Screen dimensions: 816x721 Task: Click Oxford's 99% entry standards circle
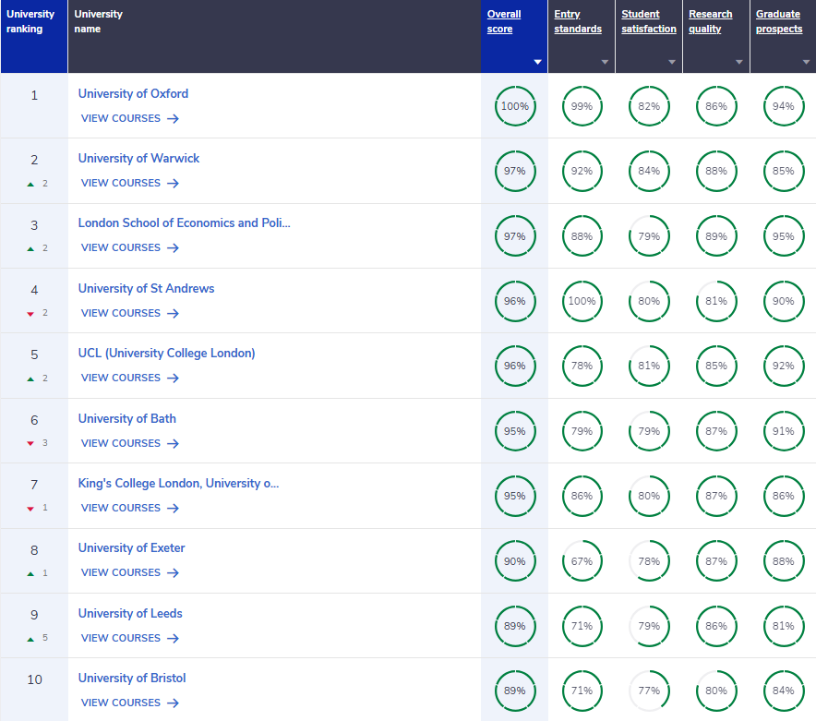tap(582, 106)
